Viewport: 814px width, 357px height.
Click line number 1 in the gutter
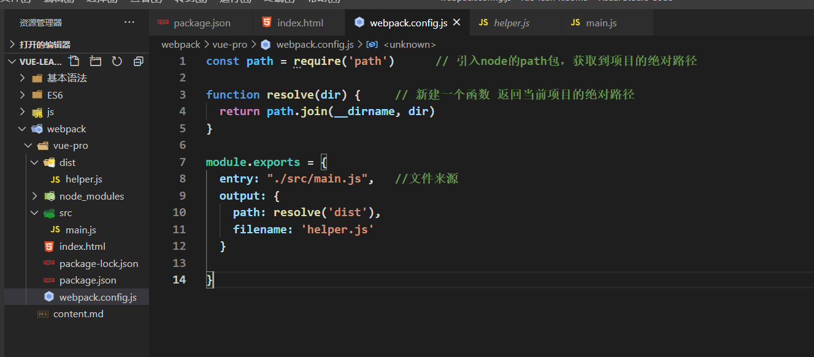(x=182, y=61)
